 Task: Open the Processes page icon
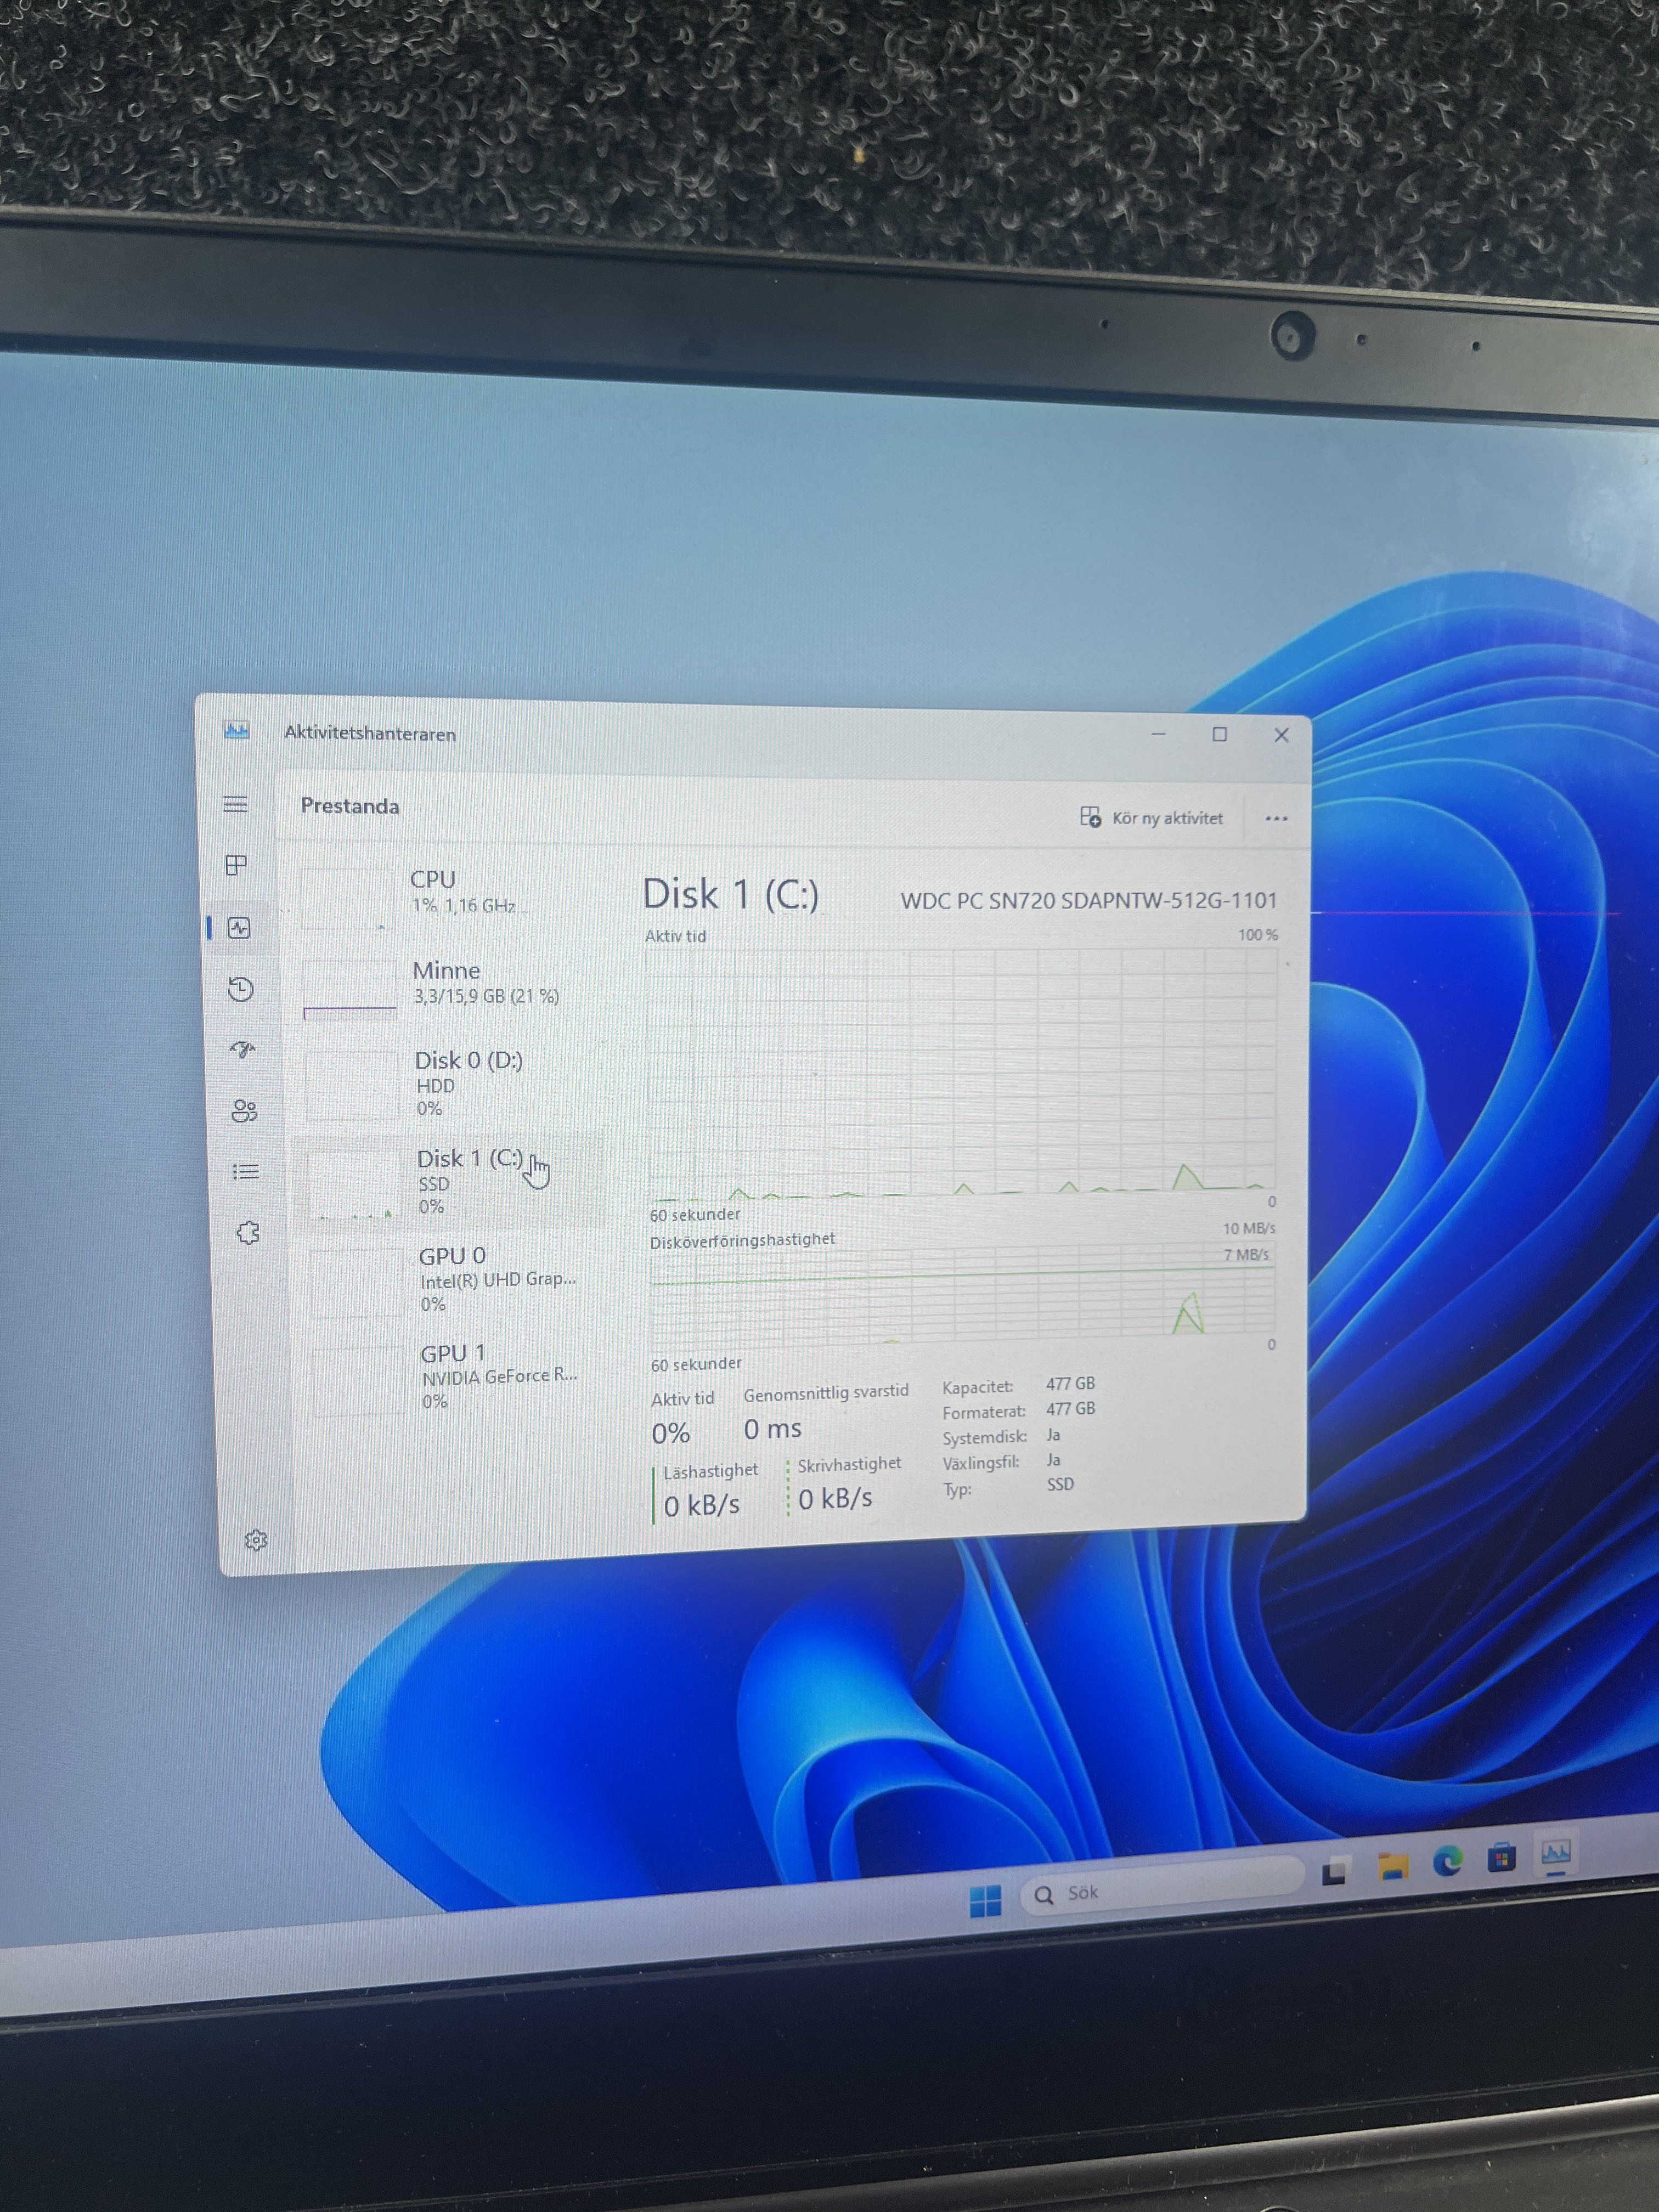237,865
